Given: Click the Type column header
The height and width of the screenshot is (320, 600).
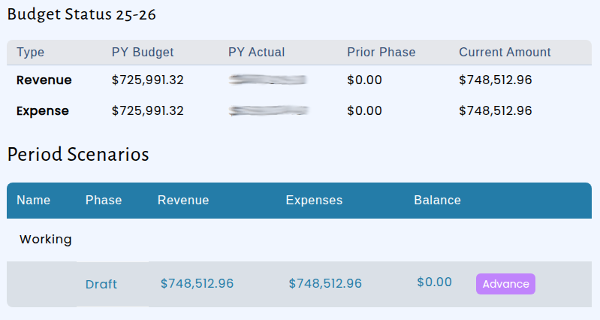Looking at the screenshot, I should click(x=30, y=52).
